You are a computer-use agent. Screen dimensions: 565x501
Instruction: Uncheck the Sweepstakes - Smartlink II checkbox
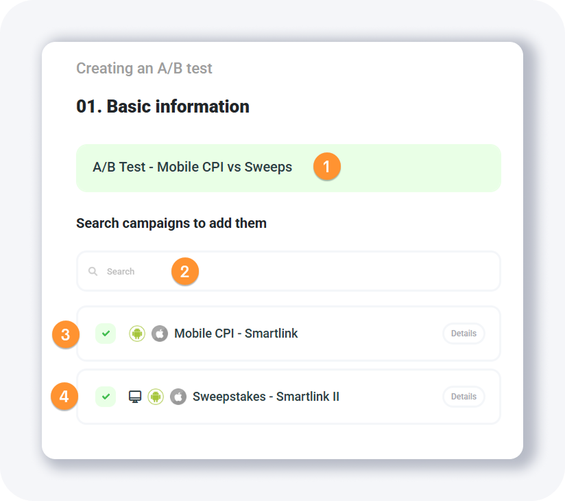tap(106, 397)
